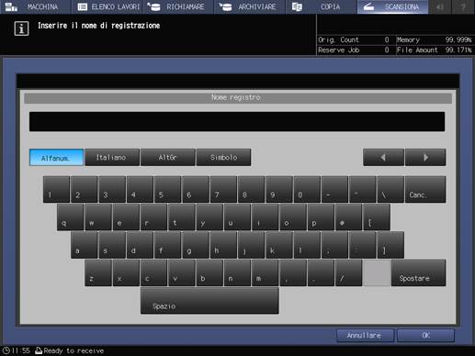Switch keyboard to AltGr mode

167,158
